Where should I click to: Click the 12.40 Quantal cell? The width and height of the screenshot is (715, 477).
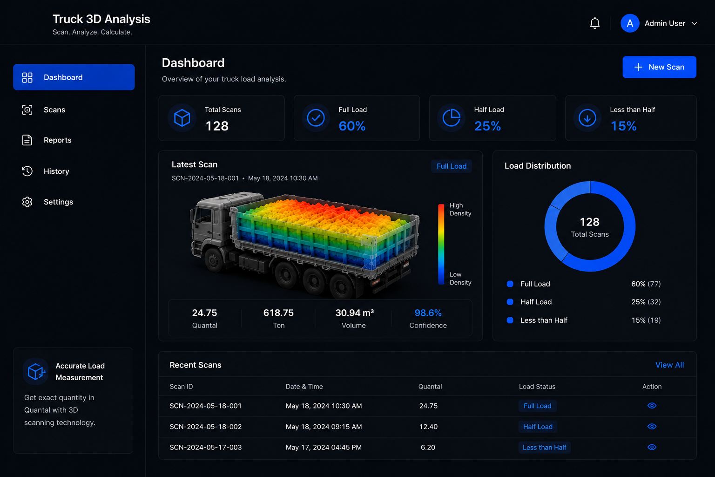click(428, 427)
